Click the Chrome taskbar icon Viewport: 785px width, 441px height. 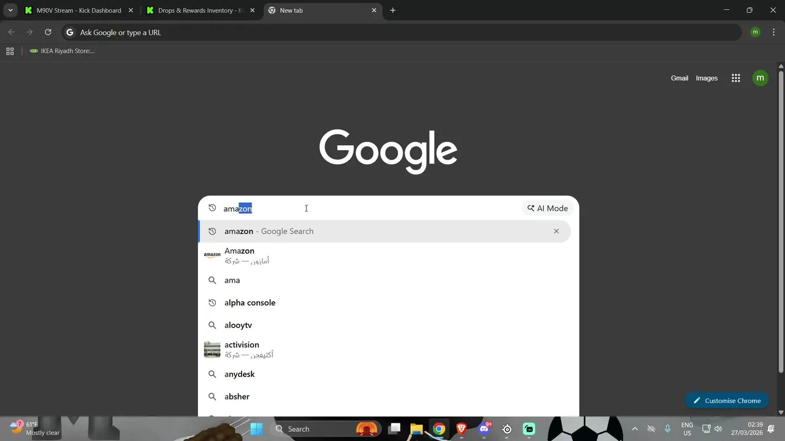pyautogui.click(x=439, y=429)
